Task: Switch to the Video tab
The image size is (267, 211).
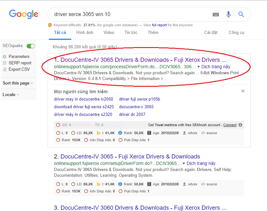Action: 109,33
